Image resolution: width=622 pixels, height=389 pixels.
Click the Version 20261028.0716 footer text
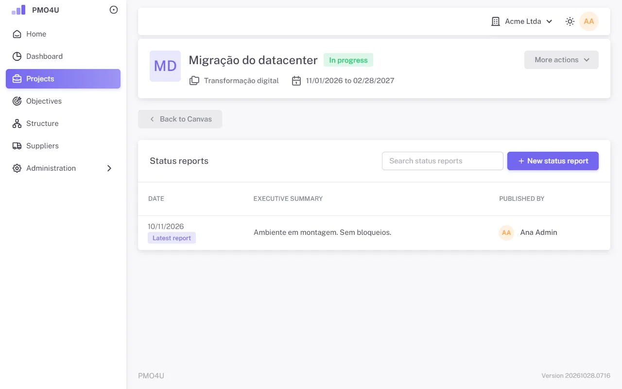tap(576, 376)
